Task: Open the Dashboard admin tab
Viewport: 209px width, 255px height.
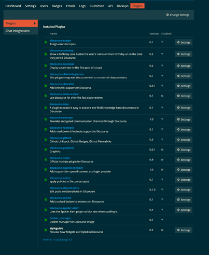Action: coord(13,6)
